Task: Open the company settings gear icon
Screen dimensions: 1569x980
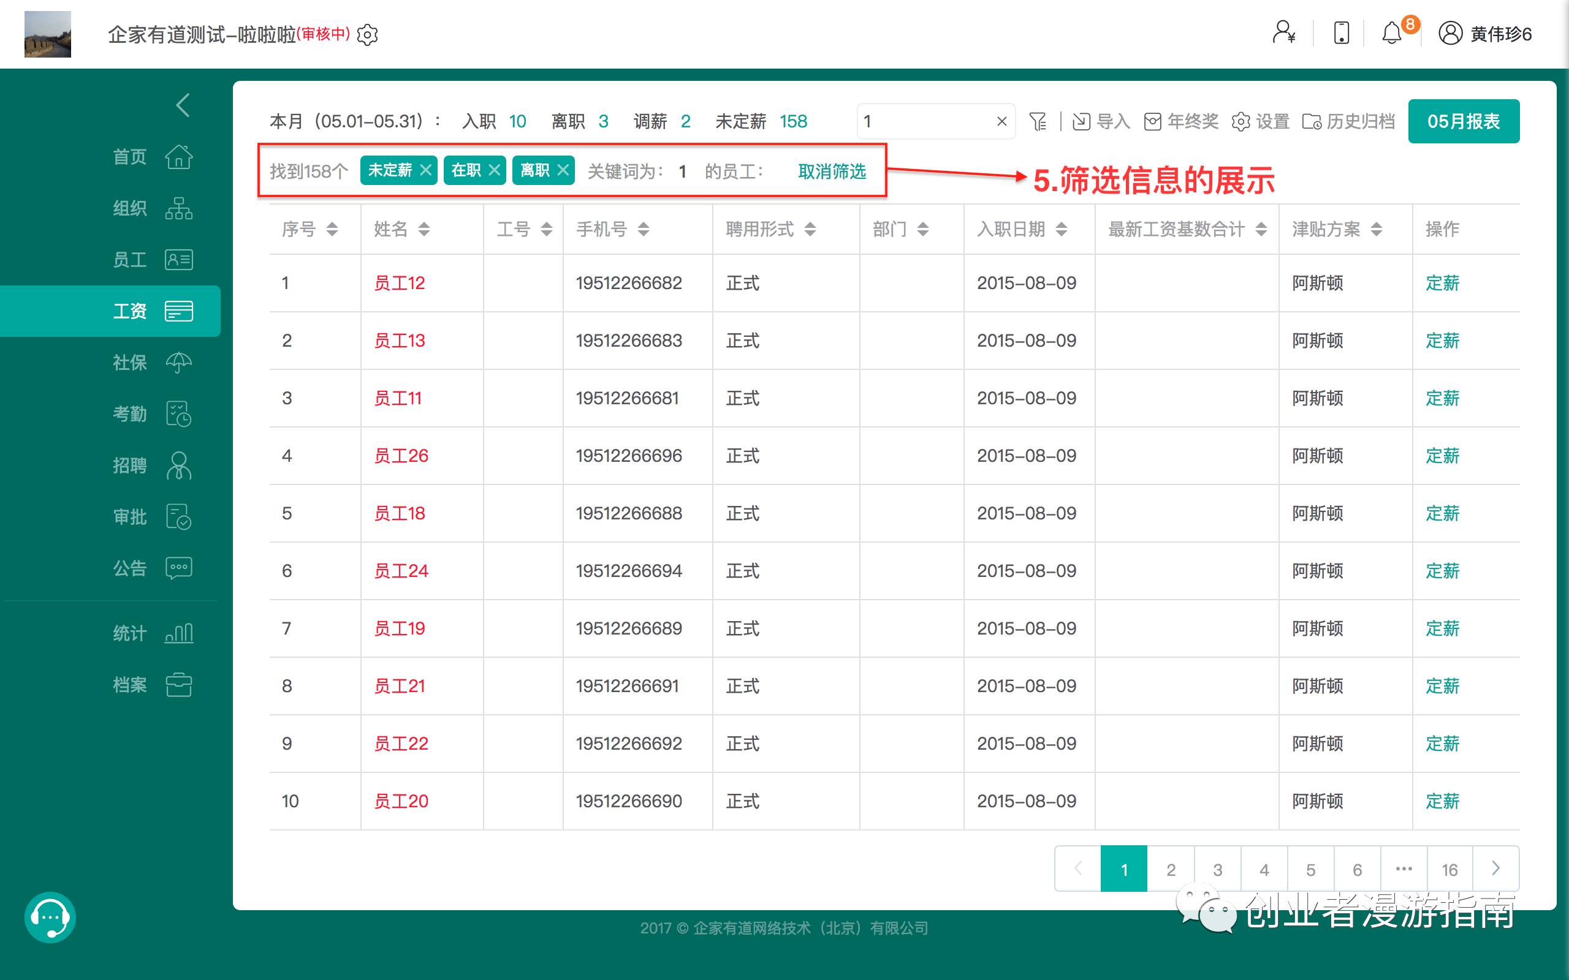Action: coord(368,34)
